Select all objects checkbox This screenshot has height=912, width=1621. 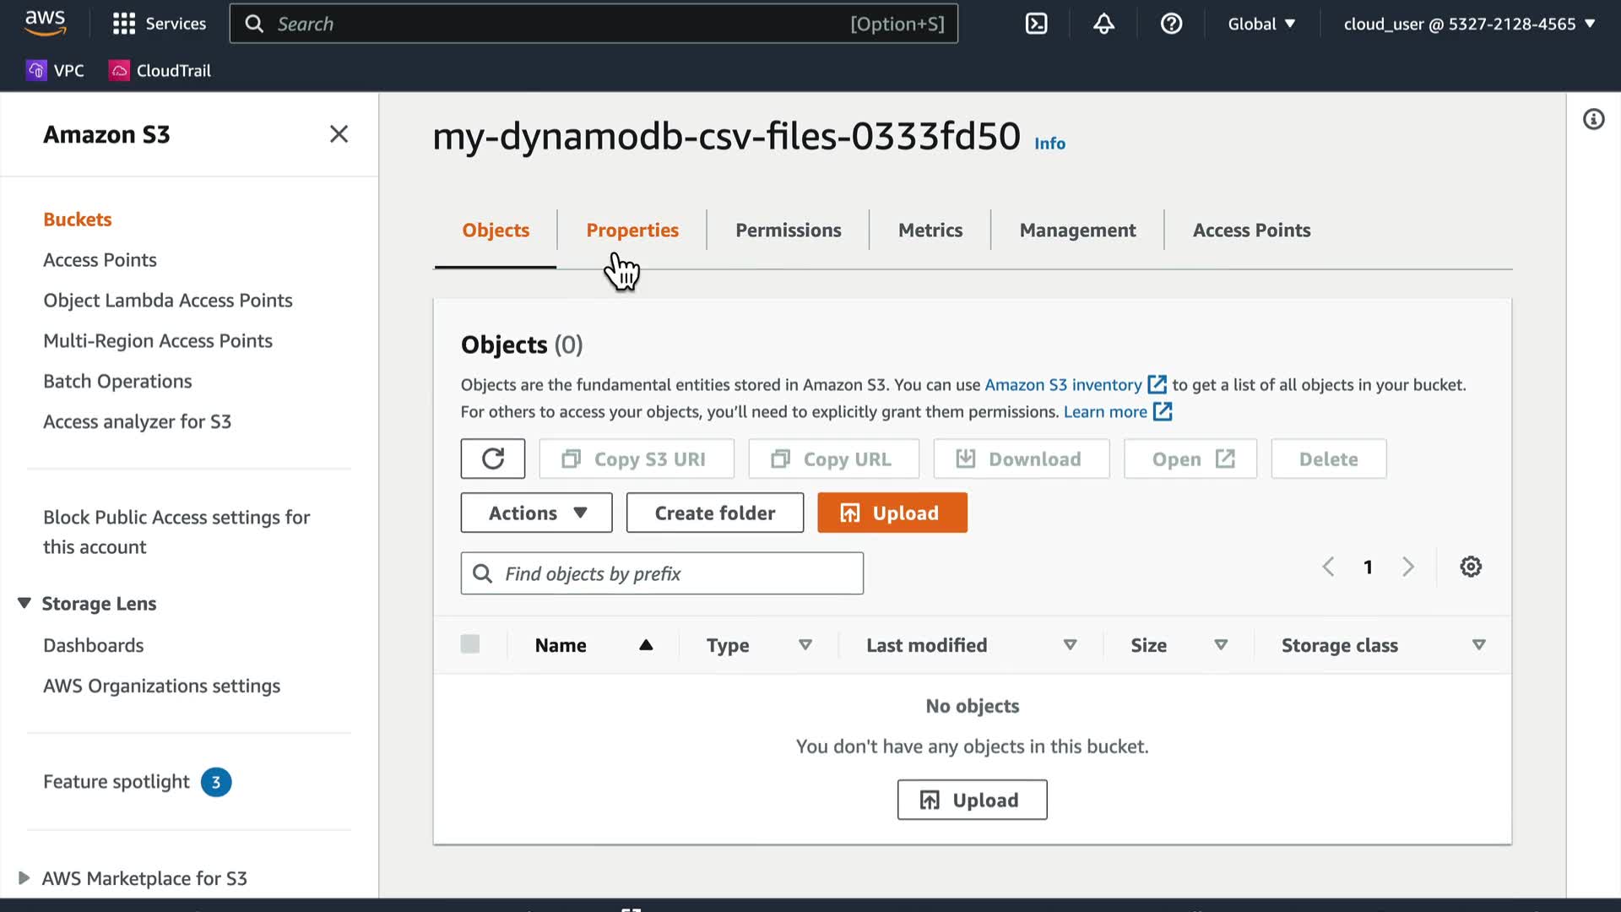pos(470,644)
